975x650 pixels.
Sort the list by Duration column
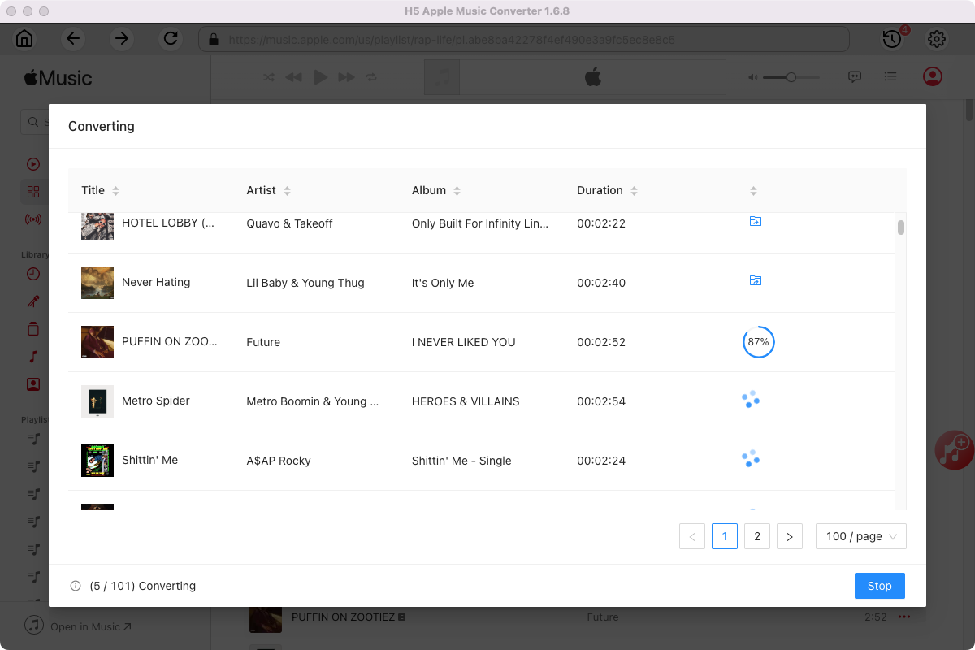coord(607,190)
